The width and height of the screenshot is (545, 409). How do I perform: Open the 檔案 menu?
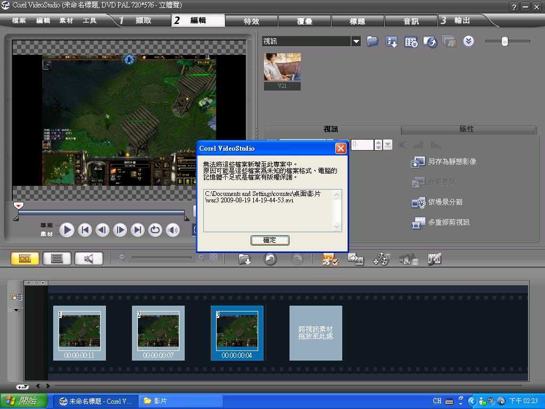[x=19, y=21]
